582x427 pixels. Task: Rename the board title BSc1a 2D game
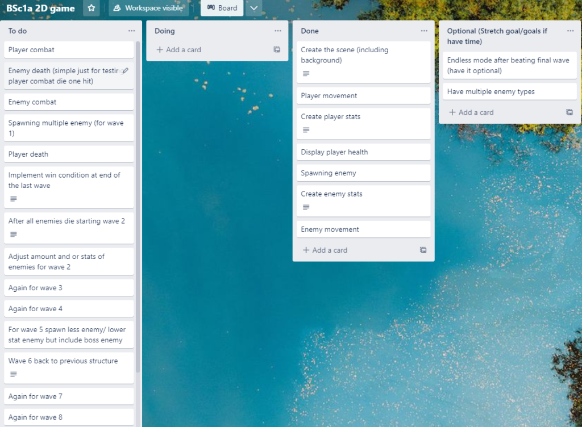click(40, 8)
